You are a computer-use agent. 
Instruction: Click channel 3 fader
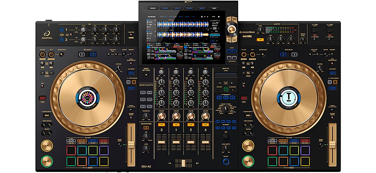point(161,142)
